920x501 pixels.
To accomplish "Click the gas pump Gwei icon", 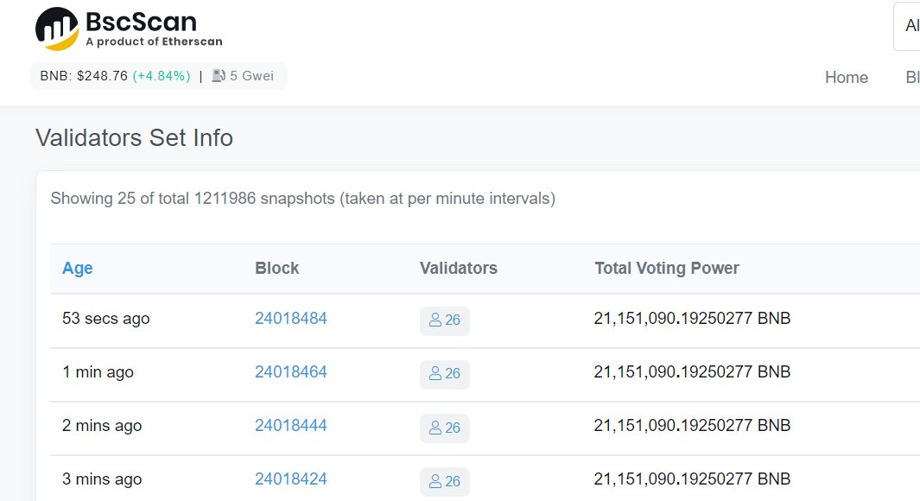I will click(219, 76).
